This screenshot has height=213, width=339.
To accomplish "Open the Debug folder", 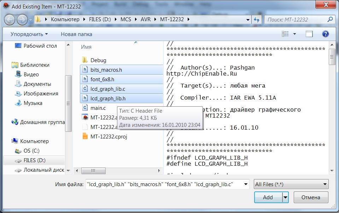I will click(x=98, y=60).
